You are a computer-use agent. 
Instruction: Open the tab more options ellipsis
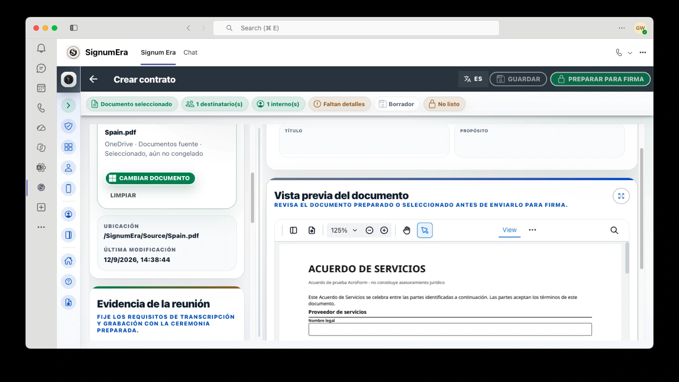[x=643, y=52]
